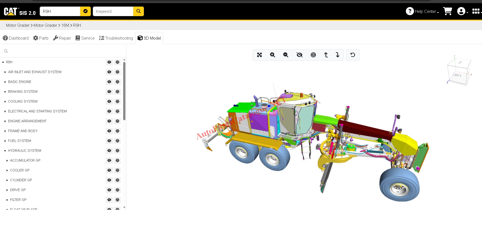Focus the serial number field R9H
This screenshot has width=482, height=236.
pos(60,11)
